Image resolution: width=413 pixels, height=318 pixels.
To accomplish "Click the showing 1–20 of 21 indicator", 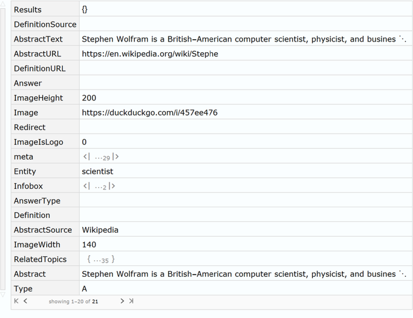I will click(73, 302).
